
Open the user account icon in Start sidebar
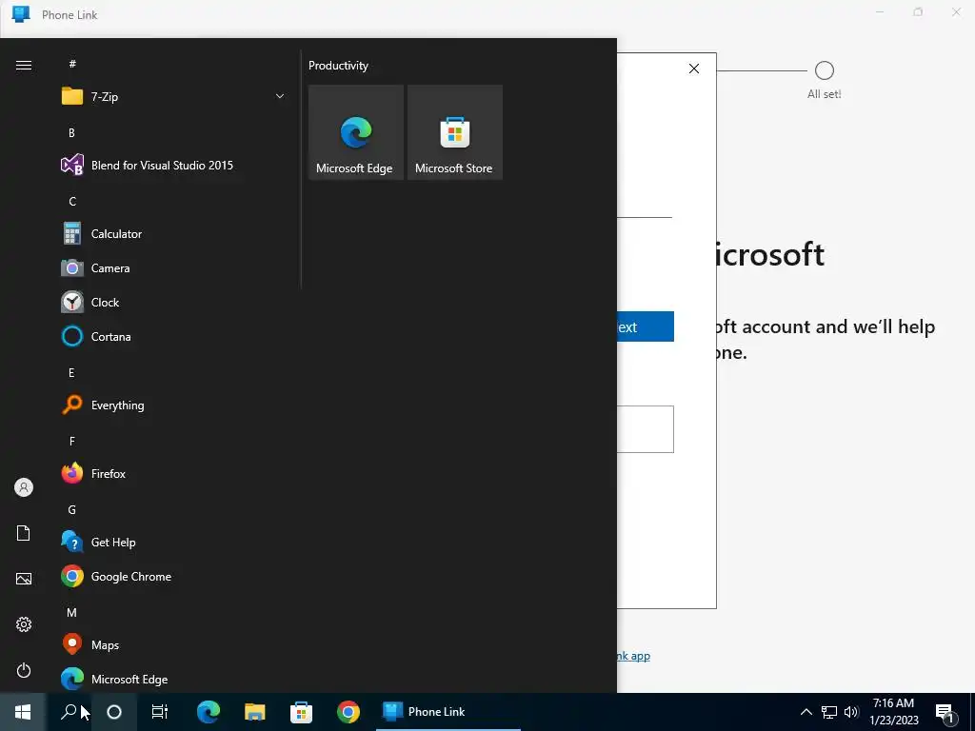[24, 487]
